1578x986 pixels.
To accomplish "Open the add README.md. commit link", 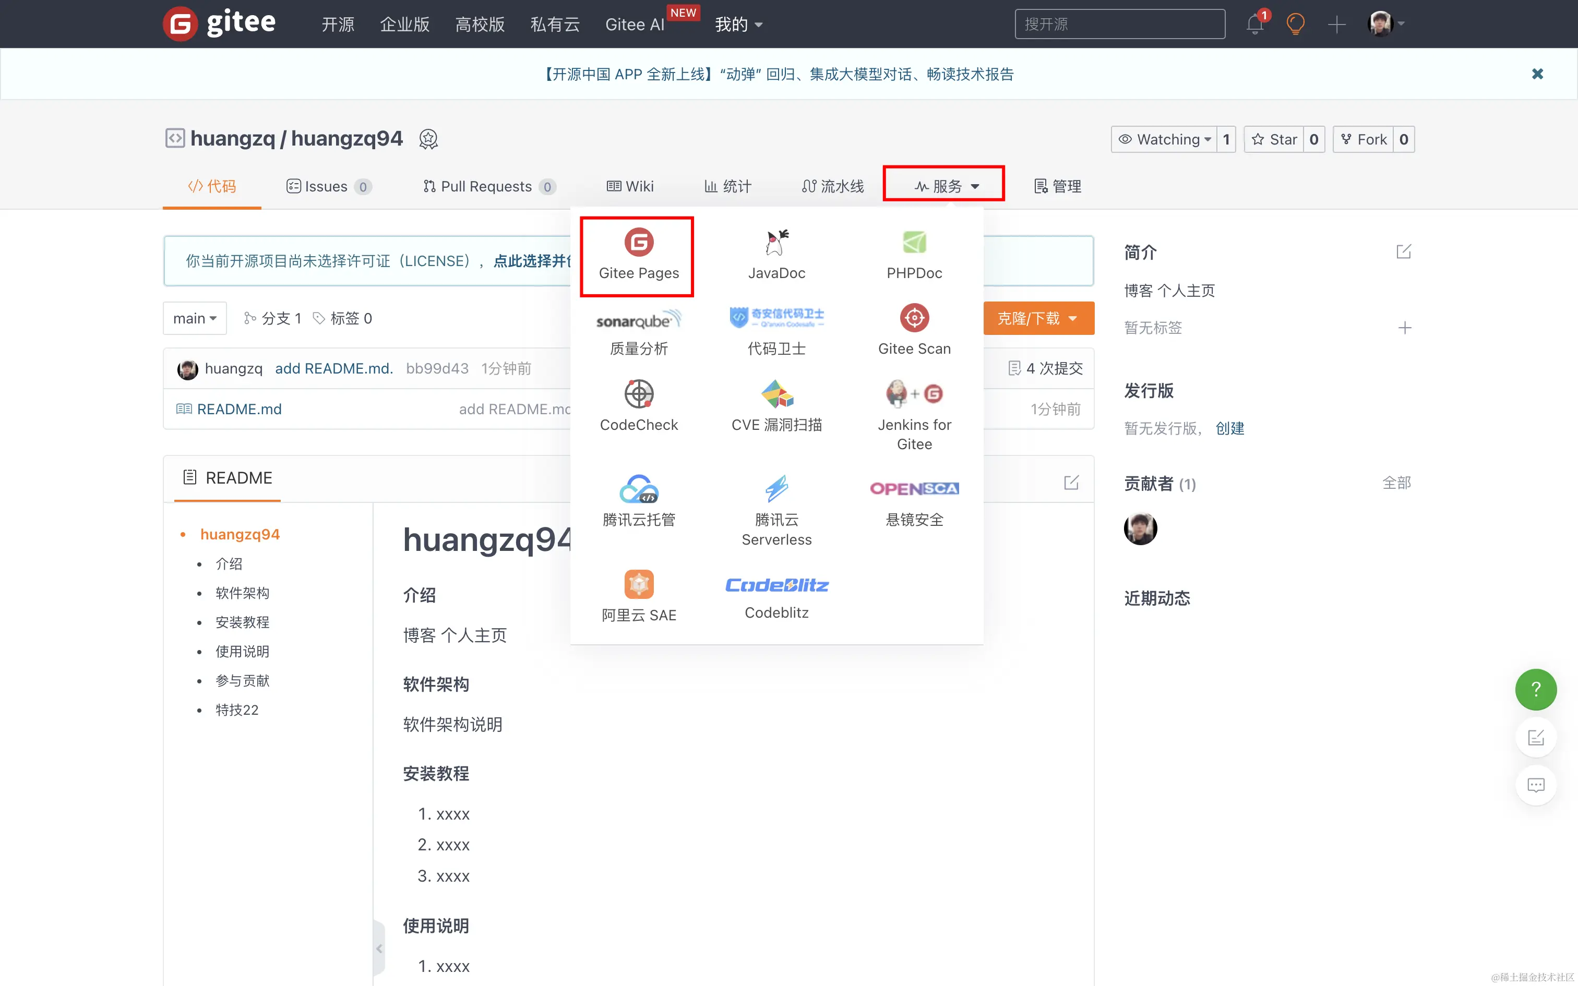I will [334, 368].
